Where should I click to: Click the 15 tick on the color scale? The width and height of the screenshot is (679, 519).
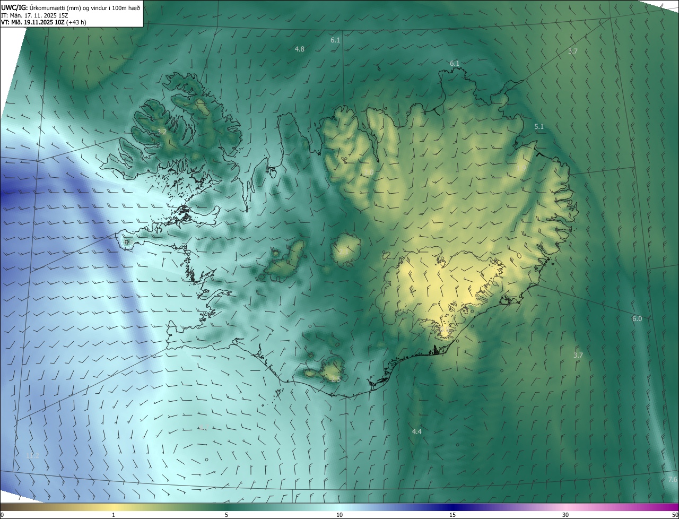[x=452, y=515]
